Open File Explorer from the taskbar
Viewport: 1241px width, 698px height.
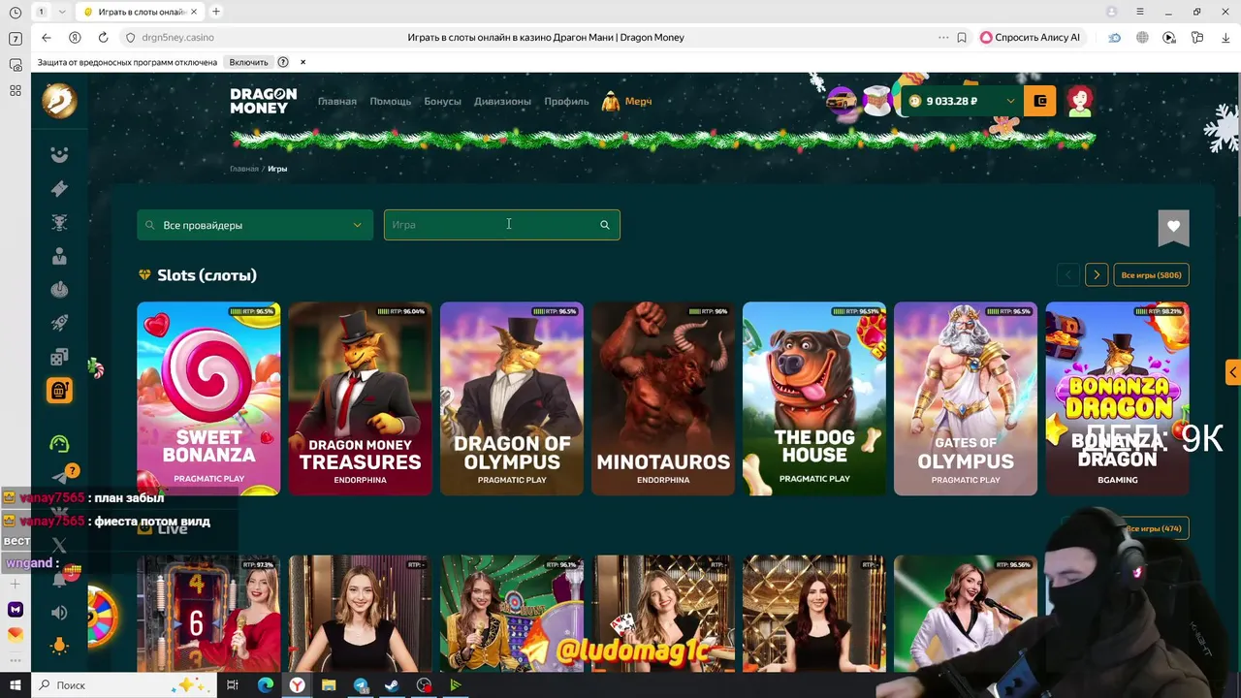[329, 685]
